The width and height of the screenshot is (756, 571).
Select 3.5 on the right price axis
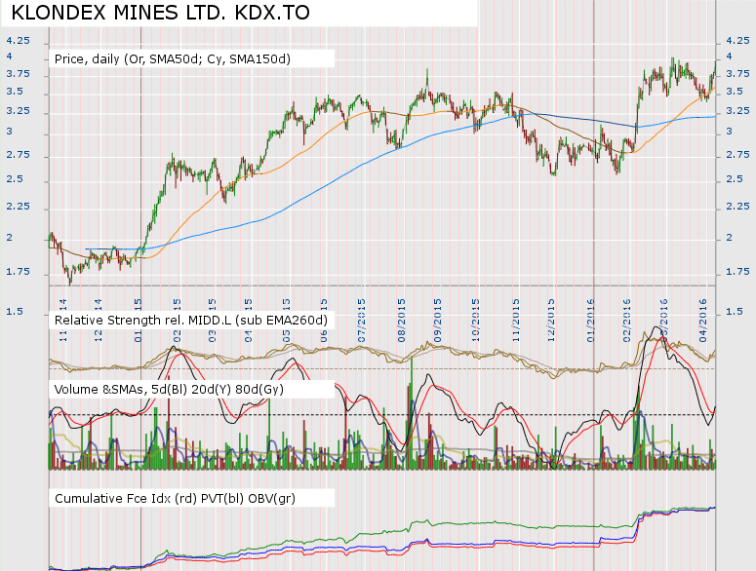tap(735, 92)
